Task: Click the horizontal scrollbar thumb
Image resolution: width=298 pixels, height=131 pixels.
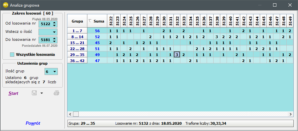Action: 76,114
